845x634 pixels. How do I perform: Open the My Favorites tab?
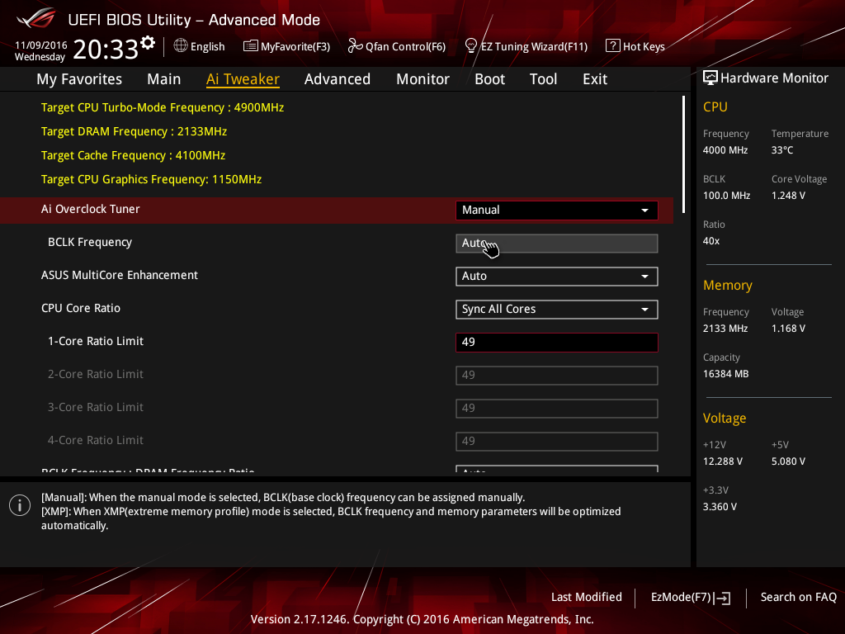(x=79, y=79)
